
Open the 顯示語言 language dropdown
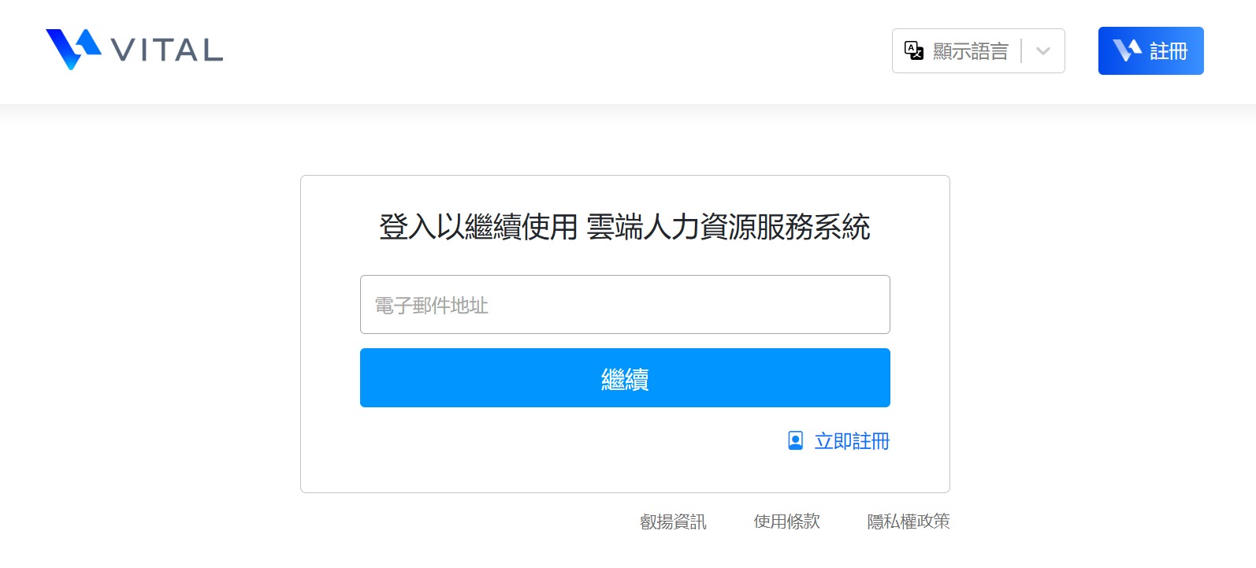point(970,51)
